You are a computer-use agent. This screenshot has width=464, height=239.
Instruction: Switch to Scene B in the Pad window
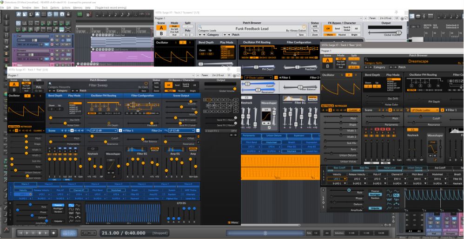pyautogui.click(x=13, y=90)
